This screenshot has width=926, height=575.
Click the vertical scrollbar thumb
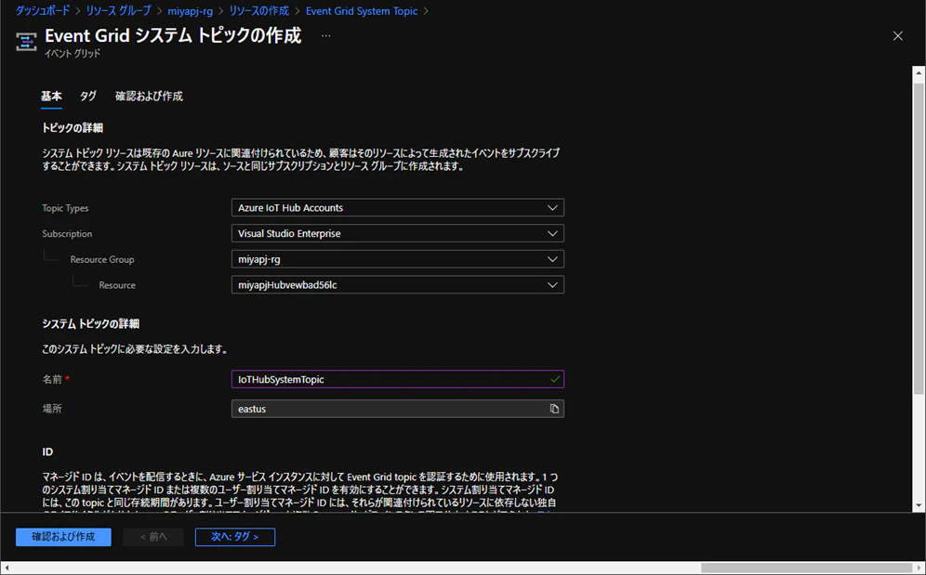tap(919, 238)
